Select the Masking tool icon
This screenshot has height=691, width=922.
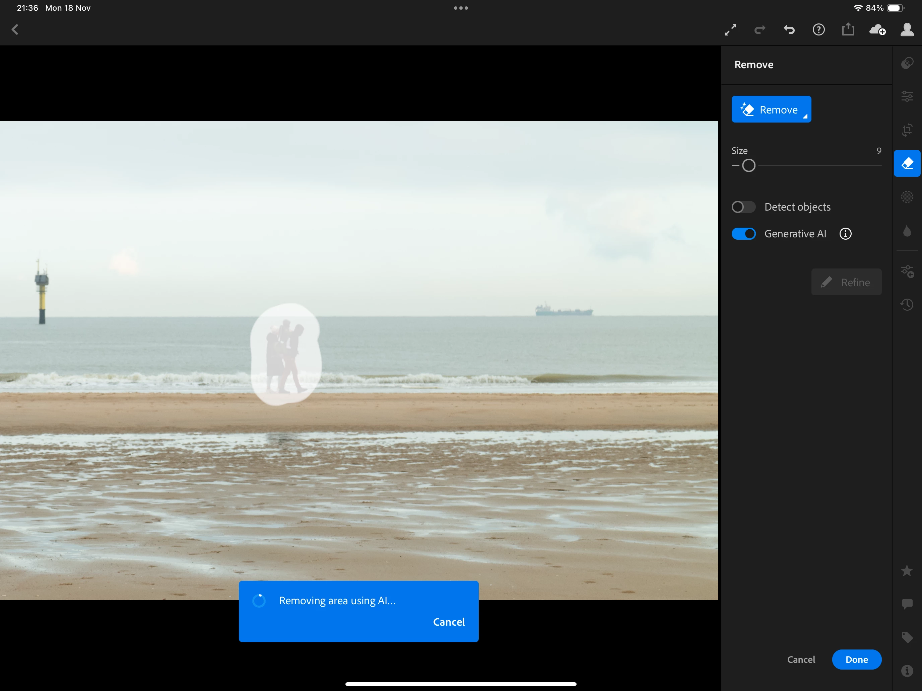point(907,197)
